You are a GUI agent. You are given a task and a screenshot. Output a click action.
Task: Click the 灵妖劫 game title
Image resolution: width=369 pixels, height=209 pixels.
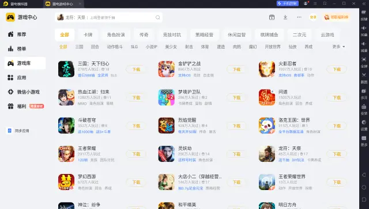click(184, 148)
